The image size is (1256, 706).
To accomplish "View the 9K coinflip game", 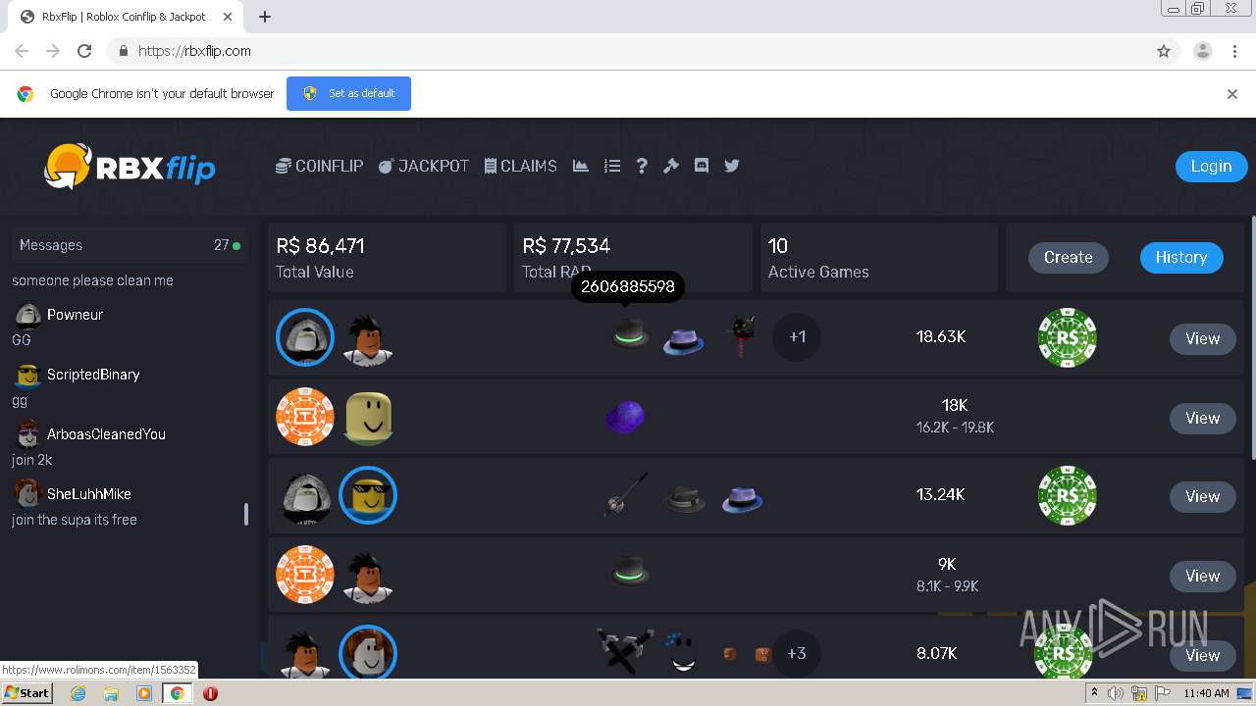I will click(x=1202, y=576).
